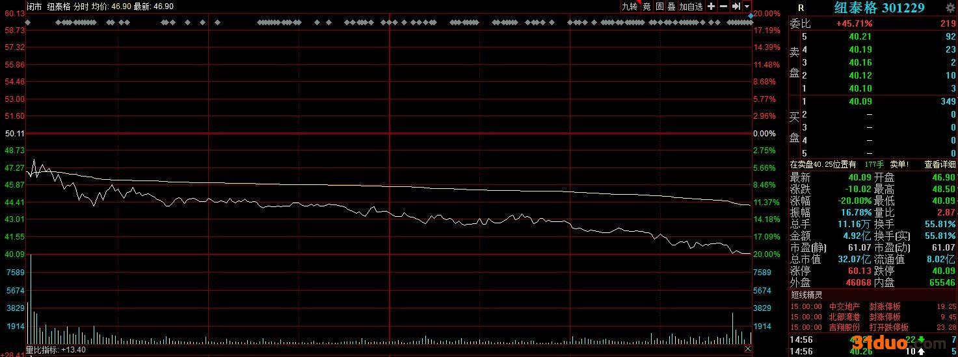This screenshot has height=357, width=958.
Task: Click the R marker icon in quote header
Action: click(801, 8)
